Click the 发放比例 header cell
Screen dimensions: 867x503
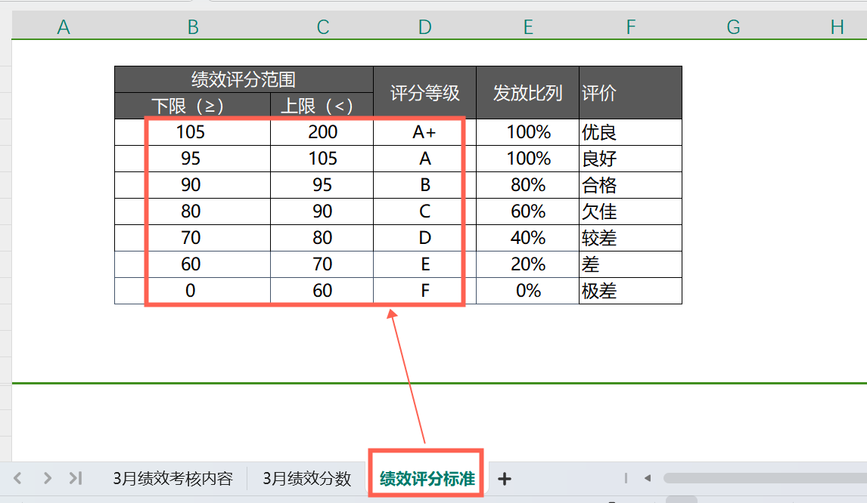point(527,93)
